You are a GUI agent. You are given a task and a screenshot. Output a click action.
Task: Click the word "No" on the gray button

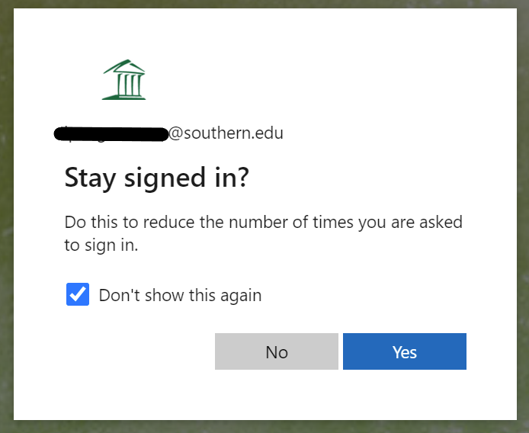point(277,351)
